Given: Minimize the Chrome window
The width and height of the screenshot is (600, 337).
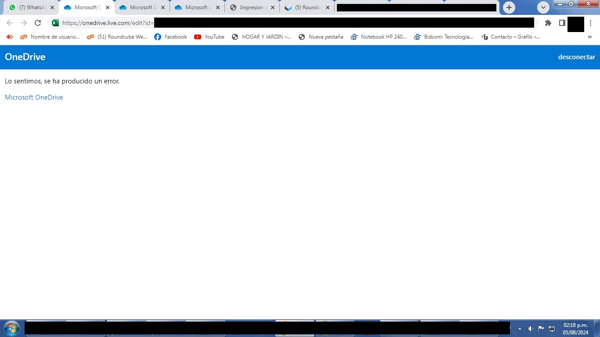Looking at the screenshot, I should [560, 4].
